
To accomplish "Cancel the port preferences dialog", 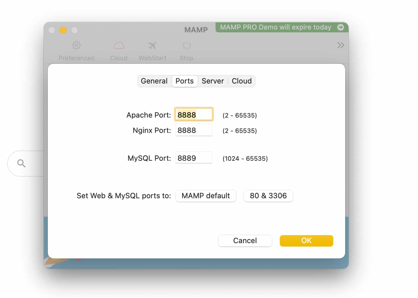I will click(x=245, y=241).
